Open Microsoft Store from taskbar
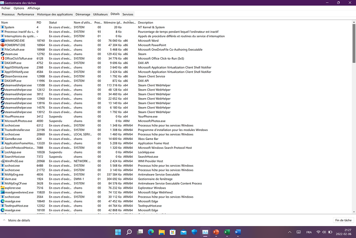The image size is (356, 238). coord(173,232)
